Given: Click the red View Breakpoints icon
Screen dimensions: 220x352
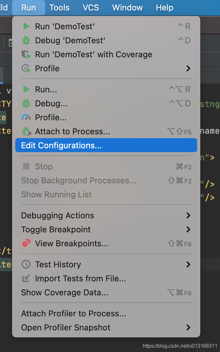Looking at the screenshot, I should pos(26,243).
